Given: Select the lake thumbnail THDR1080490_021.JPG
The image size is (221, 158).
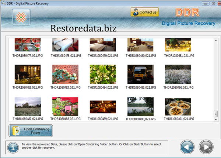Looking at the screenshot, I should click(140, 107).
